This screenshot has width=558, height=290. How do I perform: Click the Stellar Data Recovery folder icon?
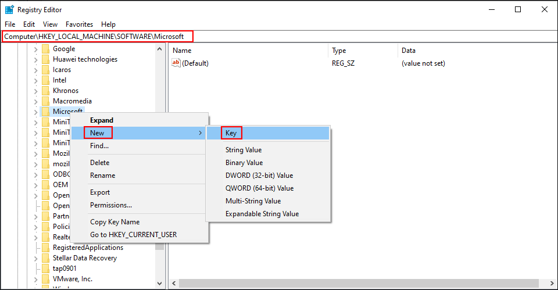(45, 258)
